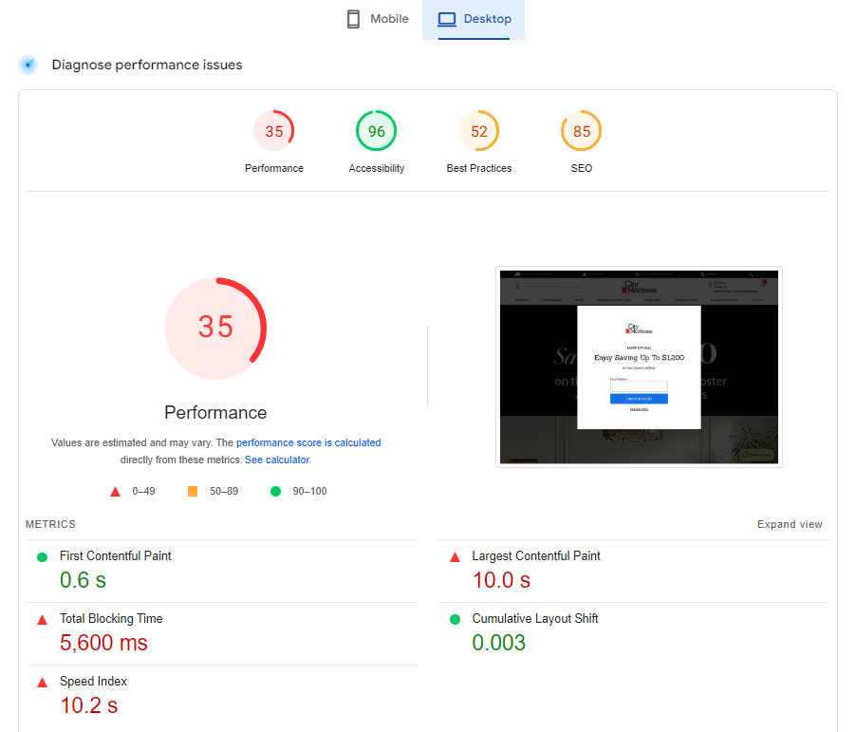Click the red triangle beside Speed Index
The image size is (856, 732).
(x=42, y=683)
